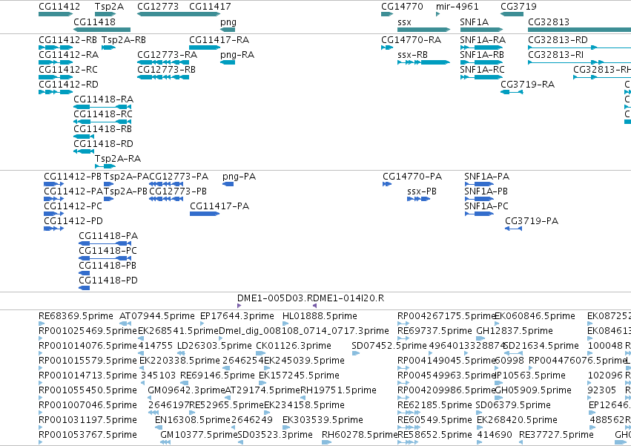The height and width of the screenshot is (446, 631).
Task: Click the CG11418 gene feature
Action: pyautogui.click(x=102, y=30)
